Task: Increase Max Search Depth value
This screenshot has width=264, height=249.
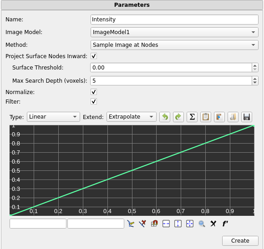Action: coord(255,79)
